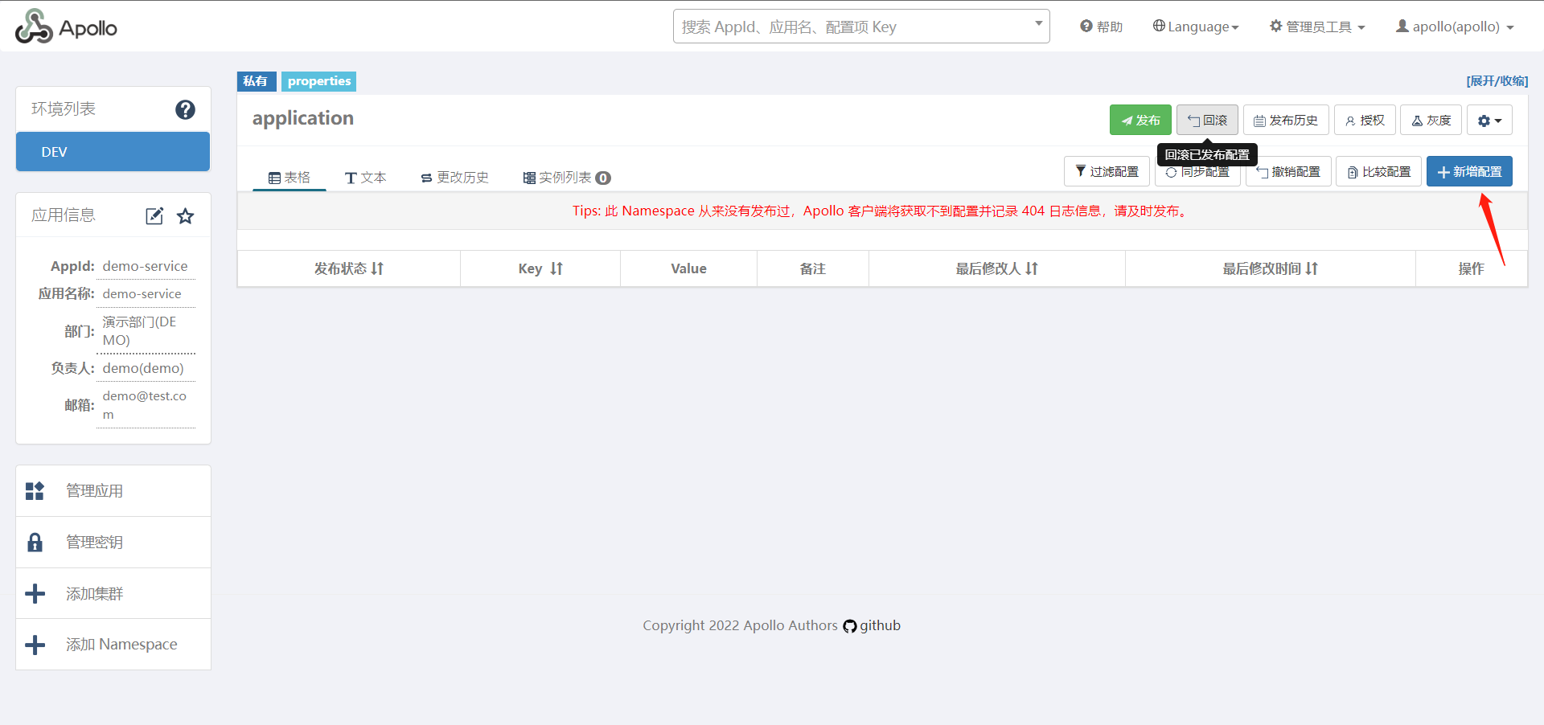
Task: Click the 新增配置 button
Action: [1469, 172]
